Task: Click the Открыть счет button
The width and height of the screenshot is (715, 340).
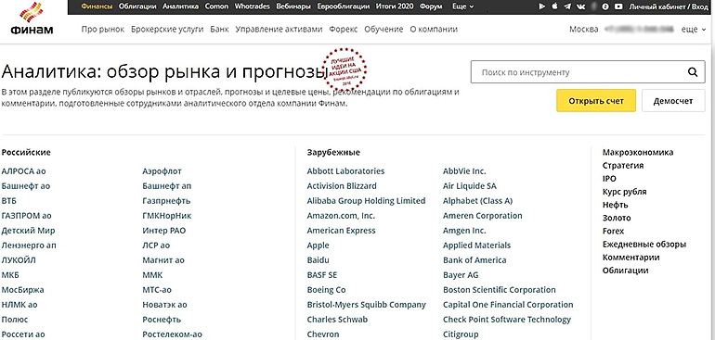Action: 596,101
